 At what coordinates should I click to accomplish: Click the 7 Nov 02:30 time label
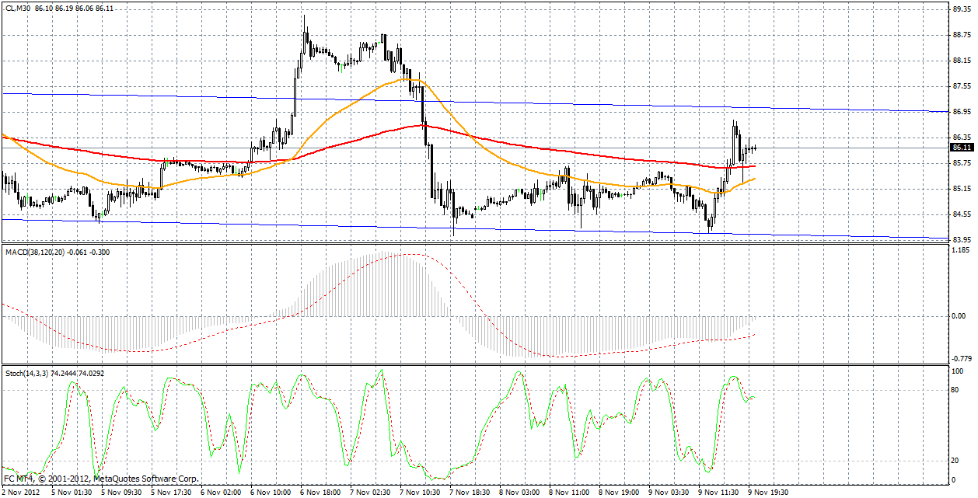[x=369, y=493]
